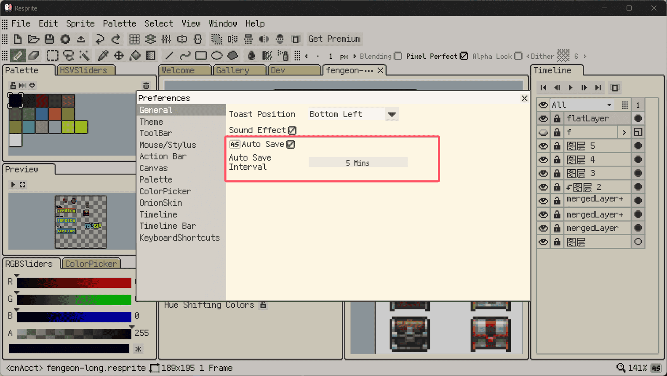Open the Toast Position dropdown
The width and height of the screenshot is (667, 376).
click(x=392, y=114)
